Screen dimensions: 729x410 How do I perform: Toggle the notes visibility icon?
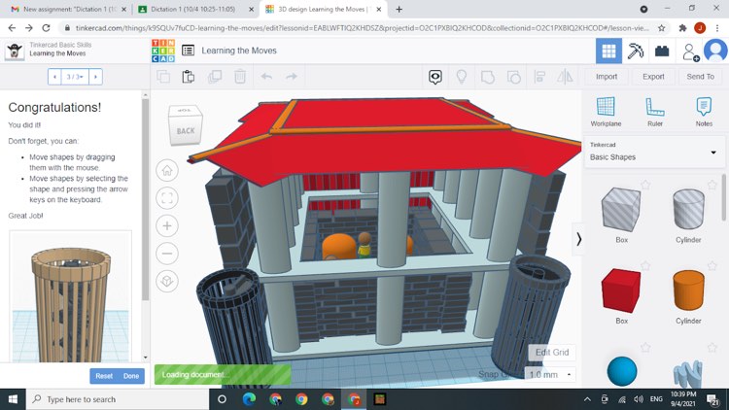[435, 77]
